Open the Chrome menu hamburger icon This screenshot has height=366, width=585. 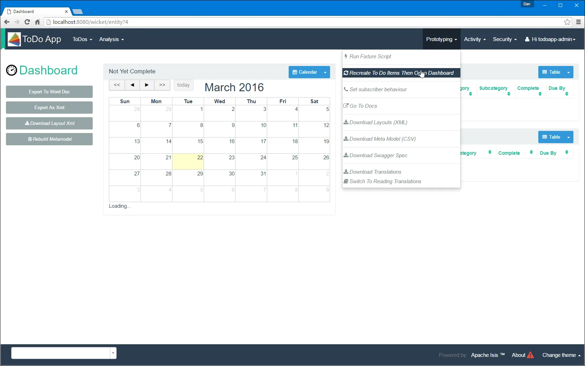point(579,22)
